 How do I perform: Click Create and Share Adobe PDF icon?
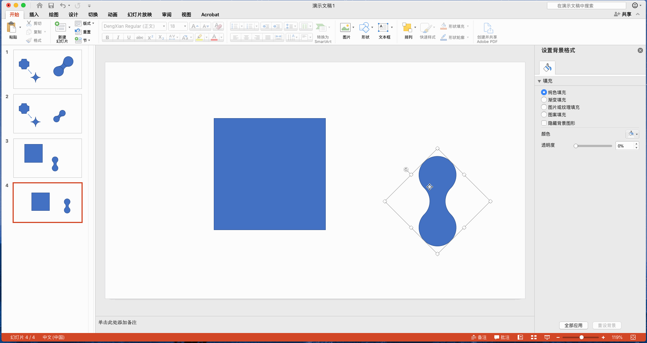coord(487,28)
